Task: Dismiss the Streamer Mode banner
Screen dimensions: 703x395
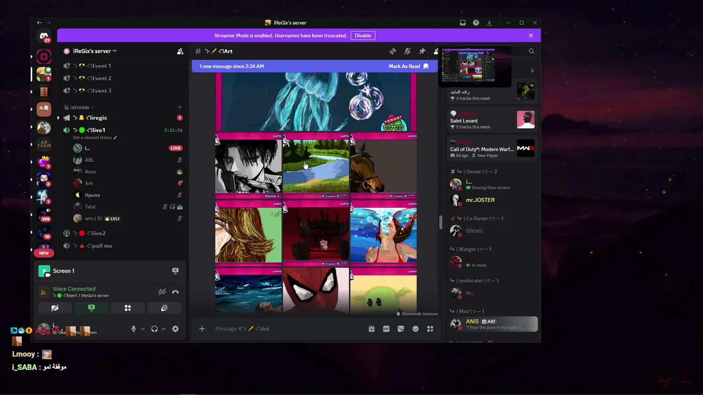Action: tap(531, 36)
